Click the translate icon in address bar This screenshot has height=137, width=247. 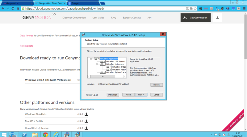[191, 9]
